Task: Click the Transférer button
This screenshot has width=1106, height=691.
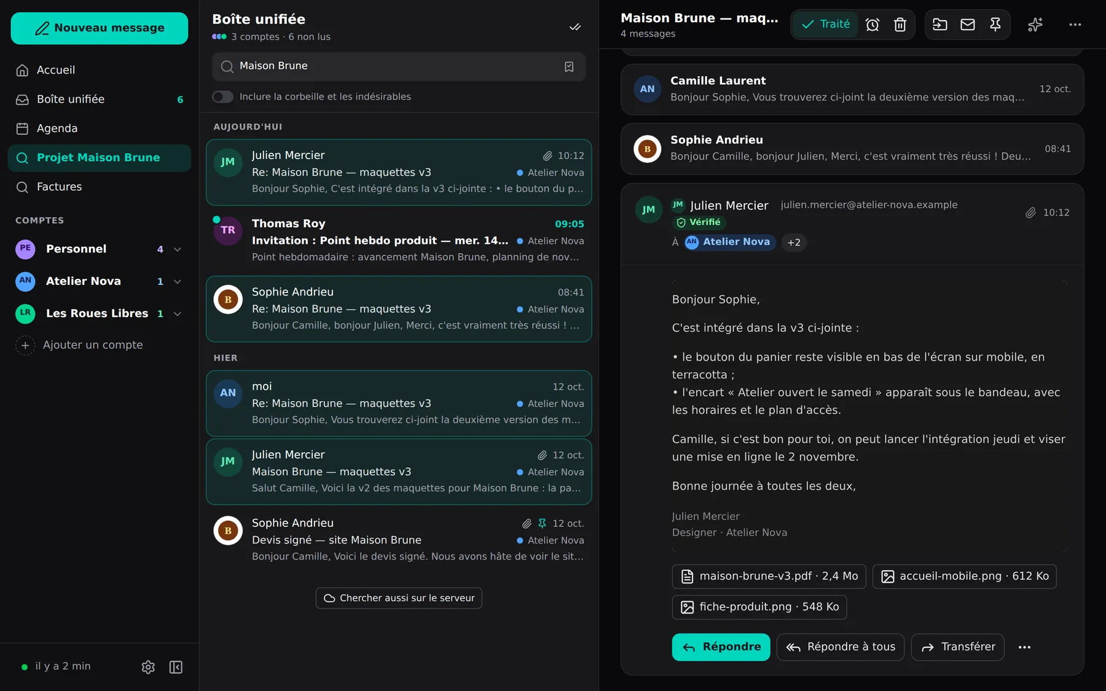Action: [x=957, y=647]
